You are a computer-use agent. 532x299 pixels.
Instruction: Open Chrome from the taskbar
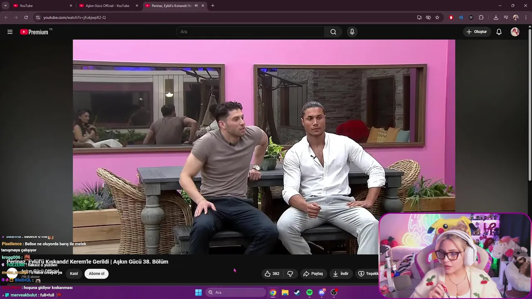(x=273, y=292)
